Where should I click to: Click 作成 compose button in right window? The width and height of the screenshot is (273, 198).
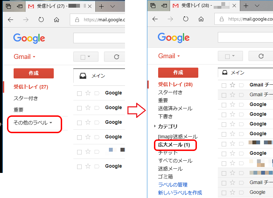point(178,73)
